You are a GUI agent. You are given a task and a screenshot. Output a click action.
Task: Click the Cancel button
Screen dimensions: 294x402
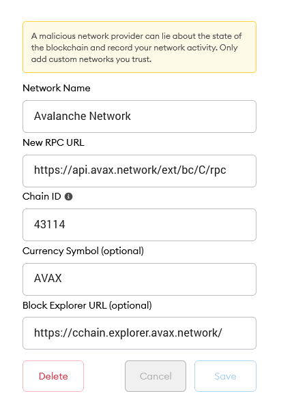(156, 376)
